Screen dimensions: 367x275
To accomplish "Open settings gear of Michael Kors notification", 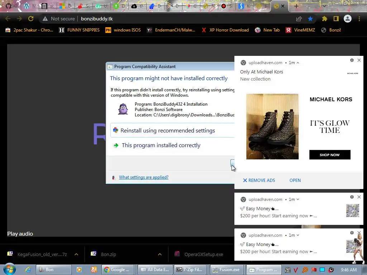I will pos(352,60).
